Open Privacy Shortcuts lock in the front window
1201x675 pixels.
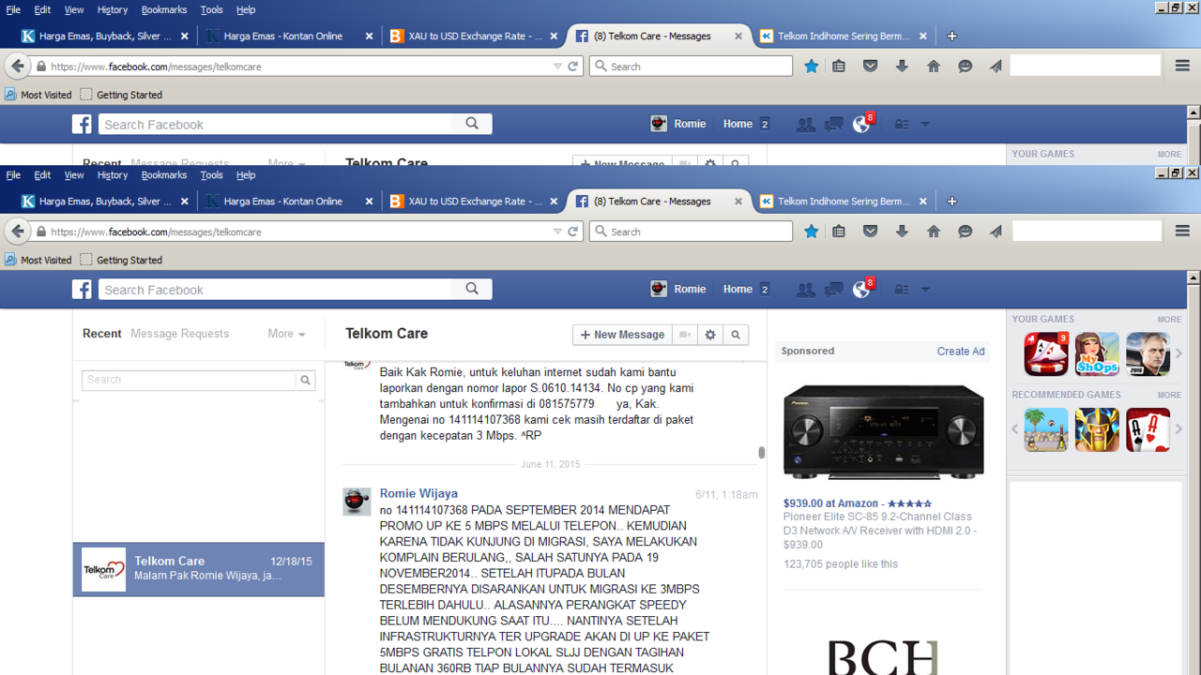pyautogui.click(x=902, y=290)
